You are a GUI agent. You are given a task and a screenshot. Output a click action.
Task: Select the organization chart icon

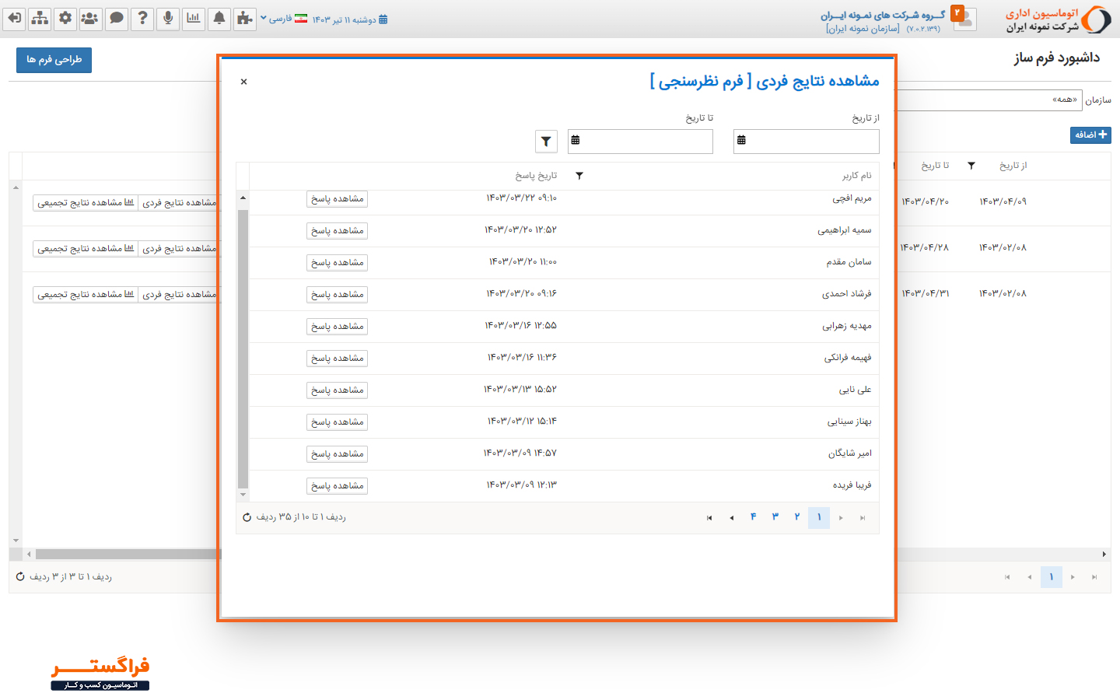pos(37,19)
